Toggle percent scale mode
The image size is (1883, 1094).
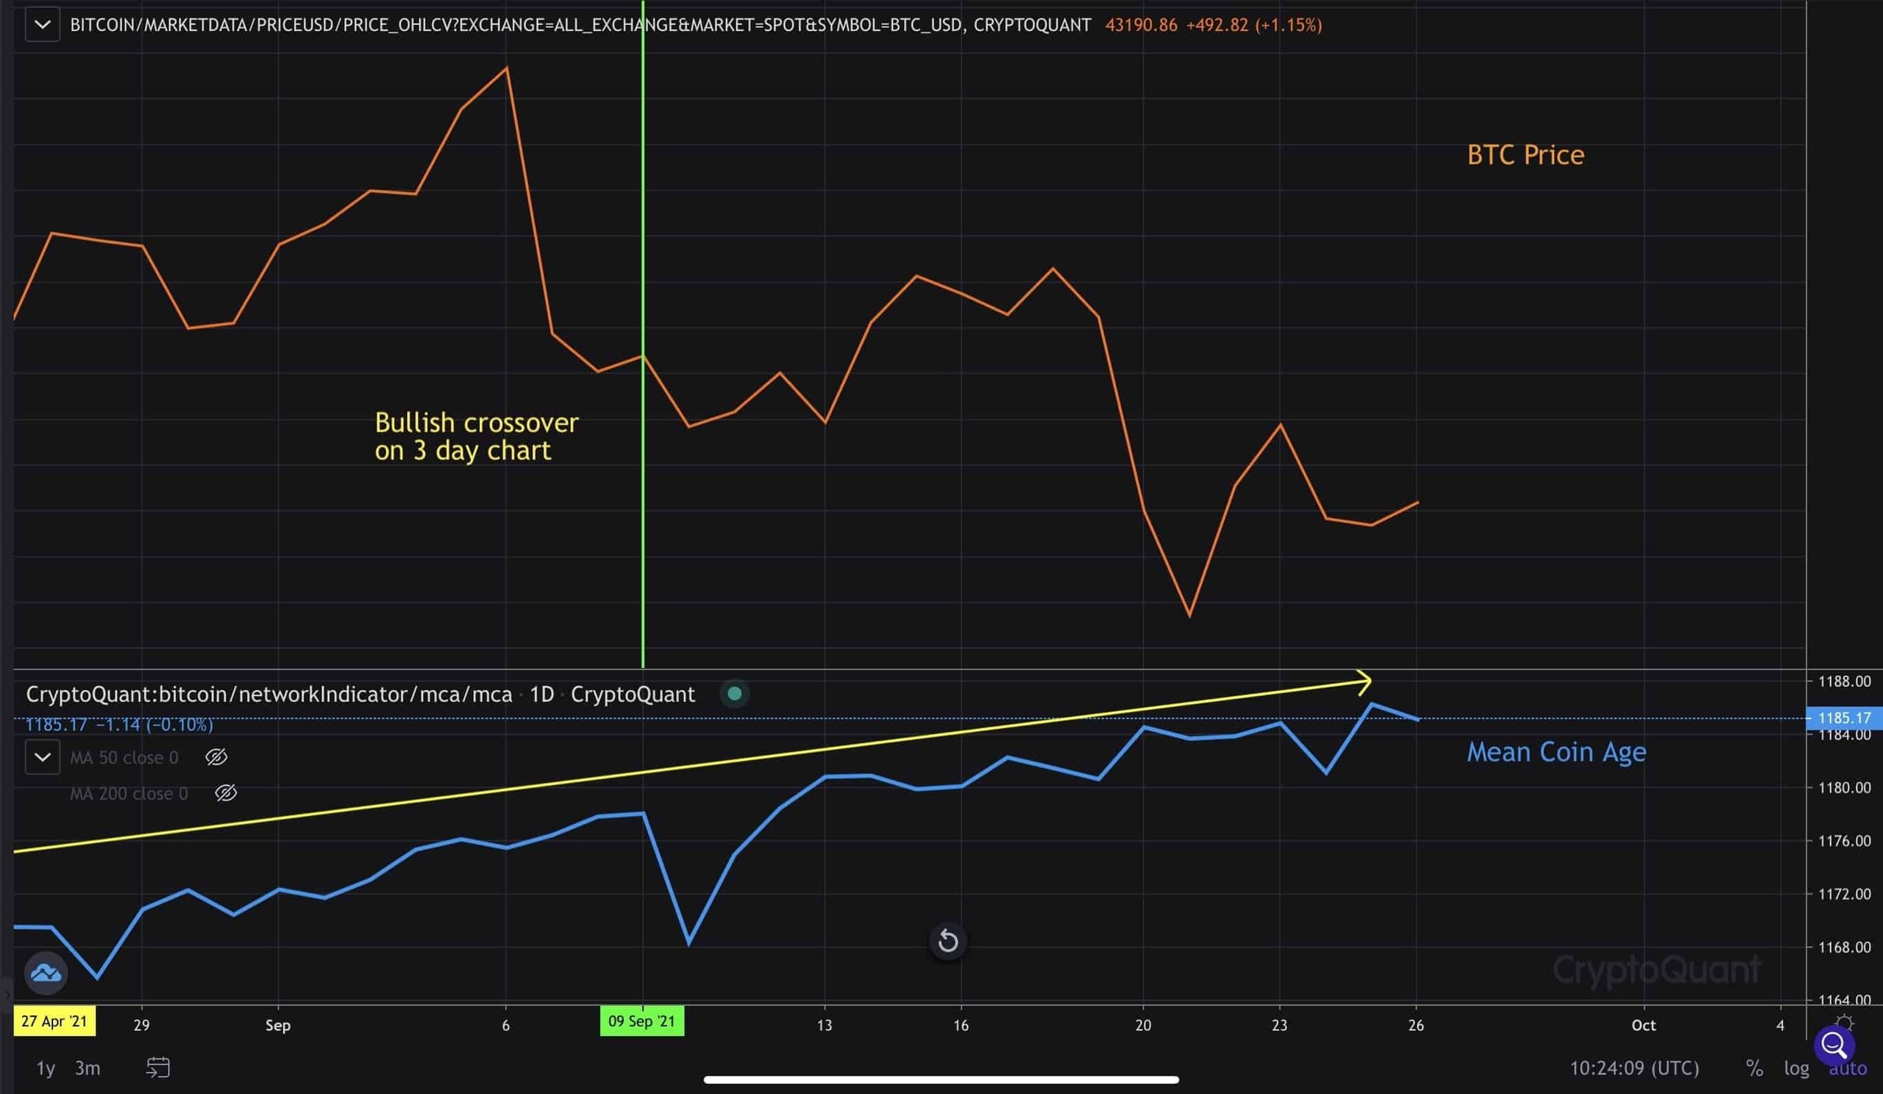(1754, 1068)
